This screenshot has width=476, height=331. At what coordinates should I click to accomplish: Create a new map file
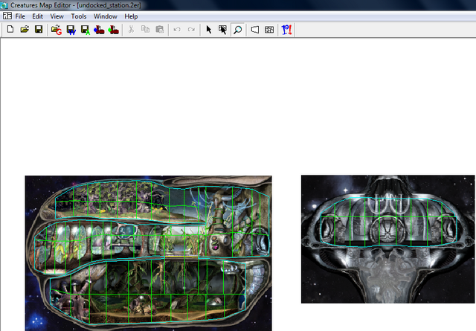pos(10,30)
